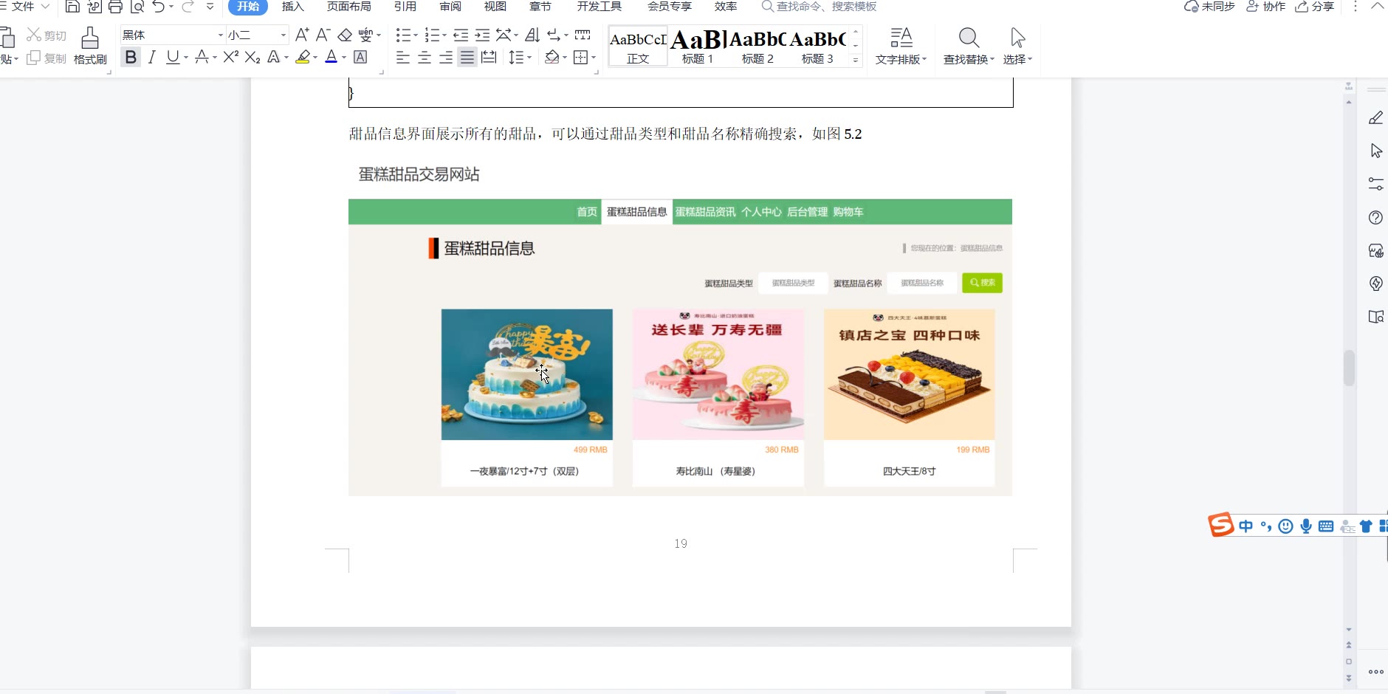1388x694 pixels.
Task: Expand bullet list dropdown
Action: 415,35
